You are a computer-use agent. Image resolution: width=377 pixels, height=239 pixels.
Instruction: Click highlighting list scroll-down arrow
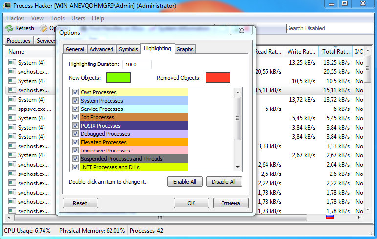click(x=238, y=167)
